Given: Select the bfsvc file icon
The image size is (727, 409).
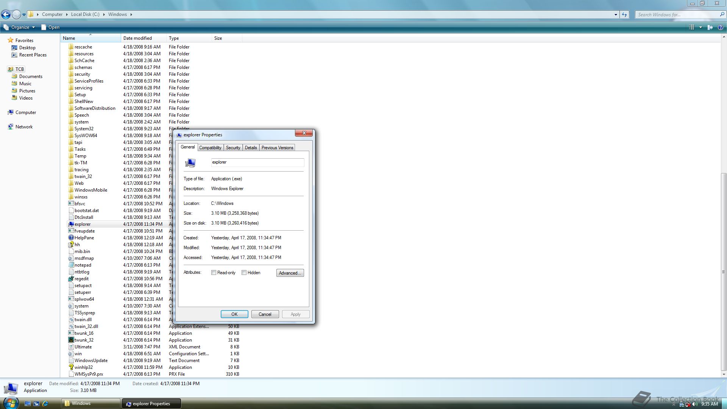Looking at the screenshot, I should point(71,204).
